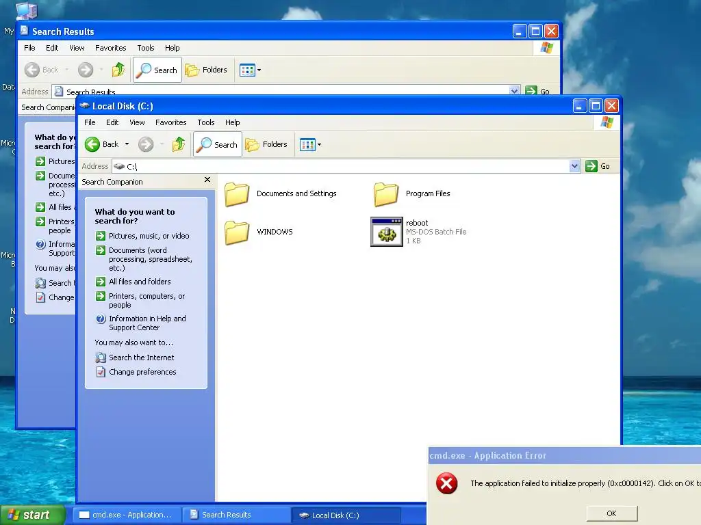Select reboot batch file icon
This screenshot has width=701, height=525.
[387, 232]
